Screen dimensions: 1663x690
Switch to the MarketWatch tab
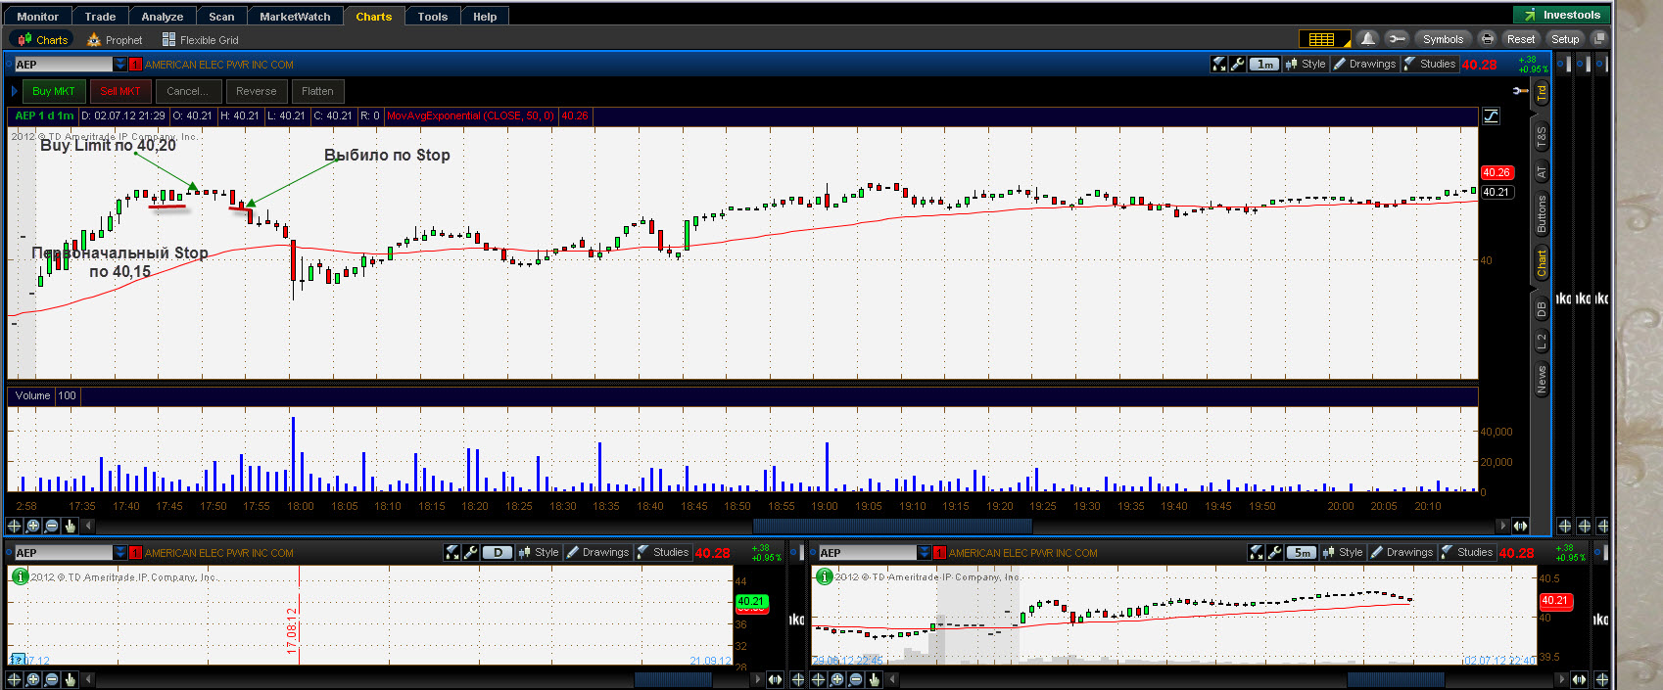tap(295, 17)
